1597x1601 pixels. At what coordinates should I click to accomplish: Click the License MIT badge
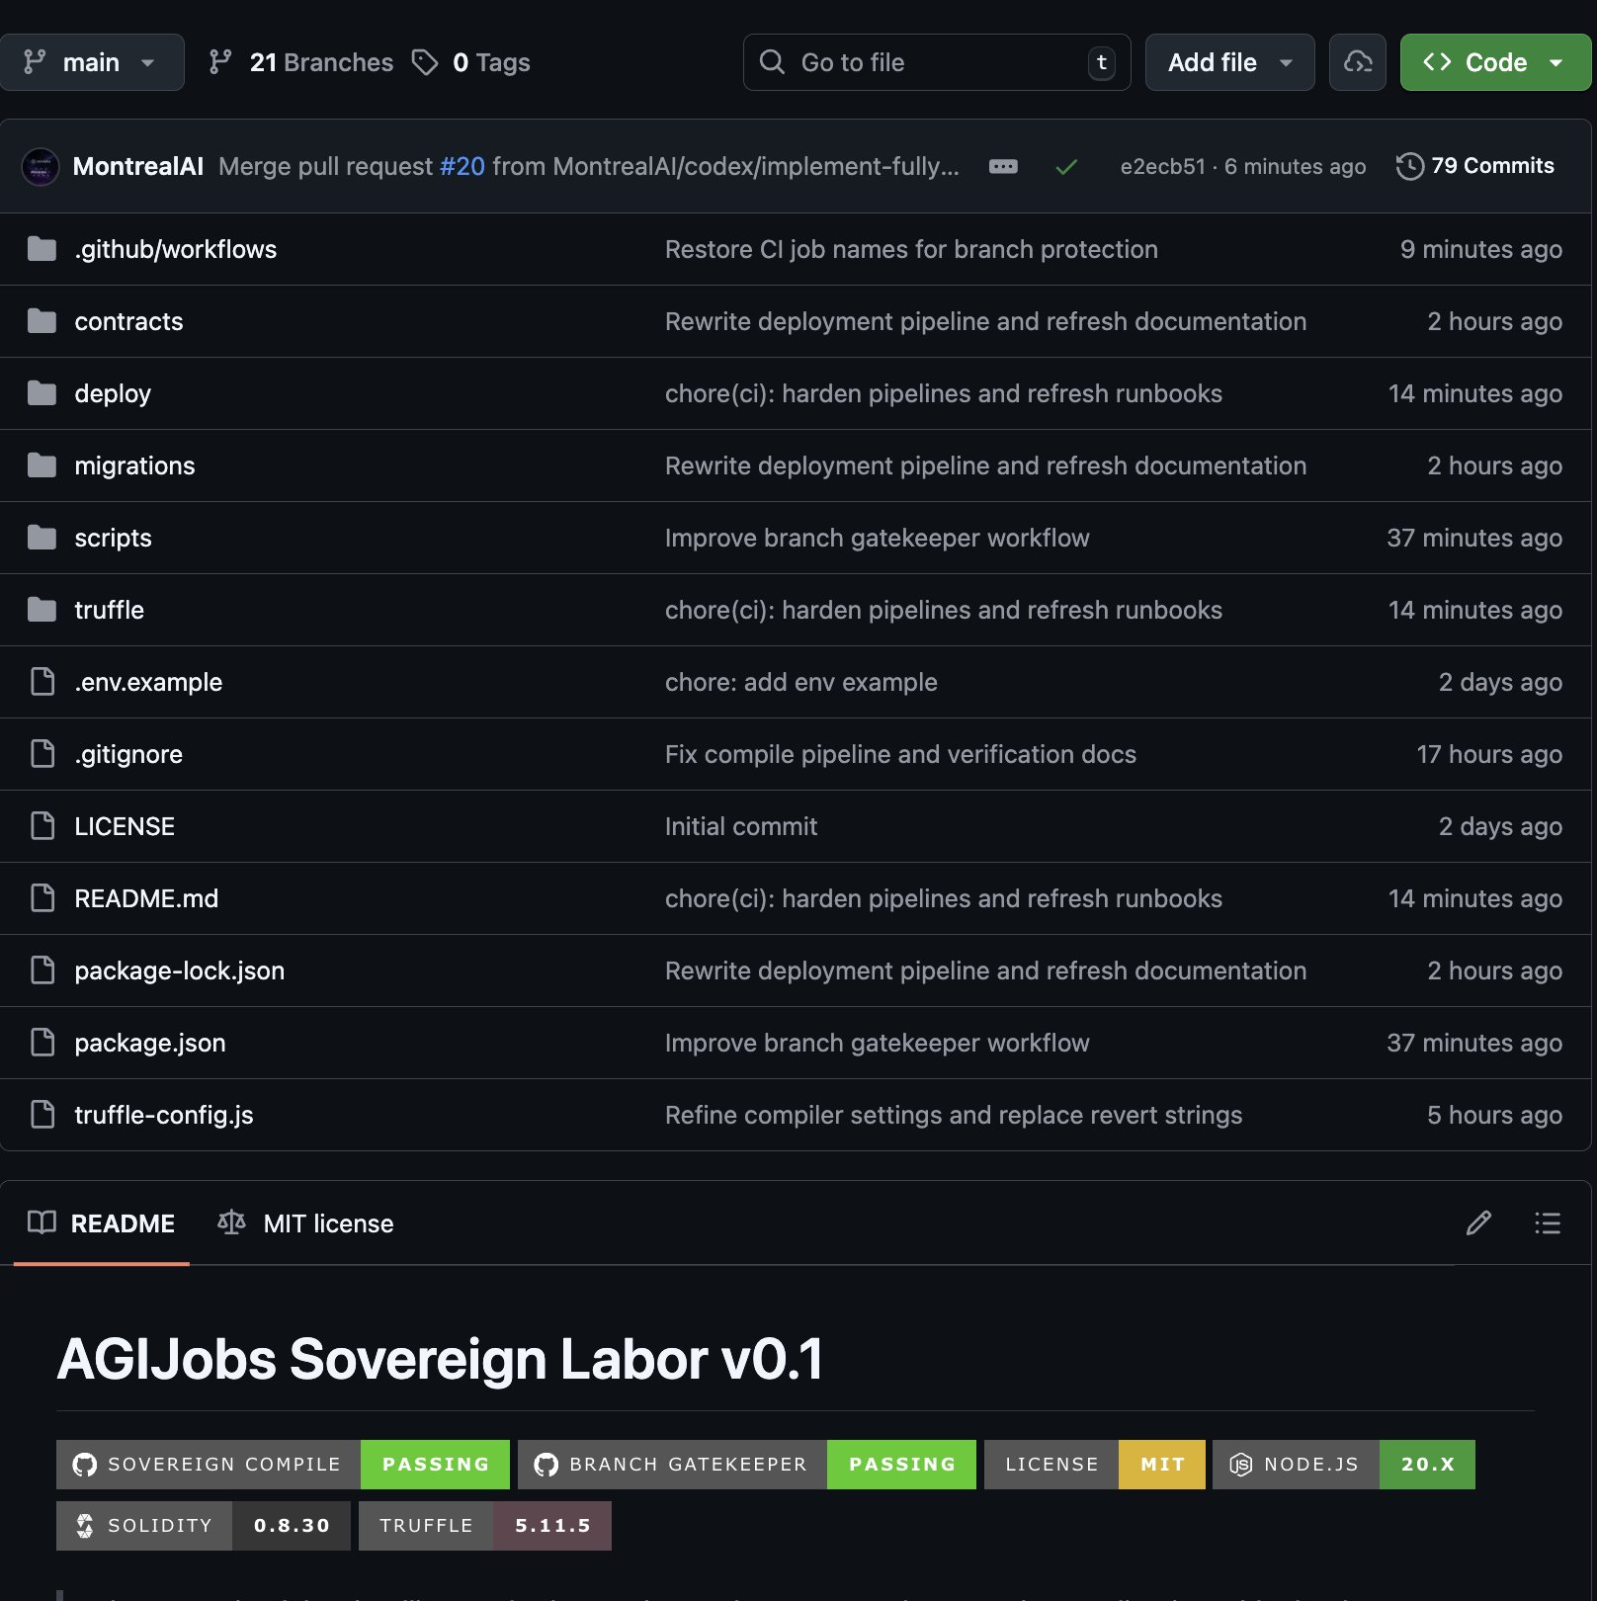click(x=1095, y=1465)
